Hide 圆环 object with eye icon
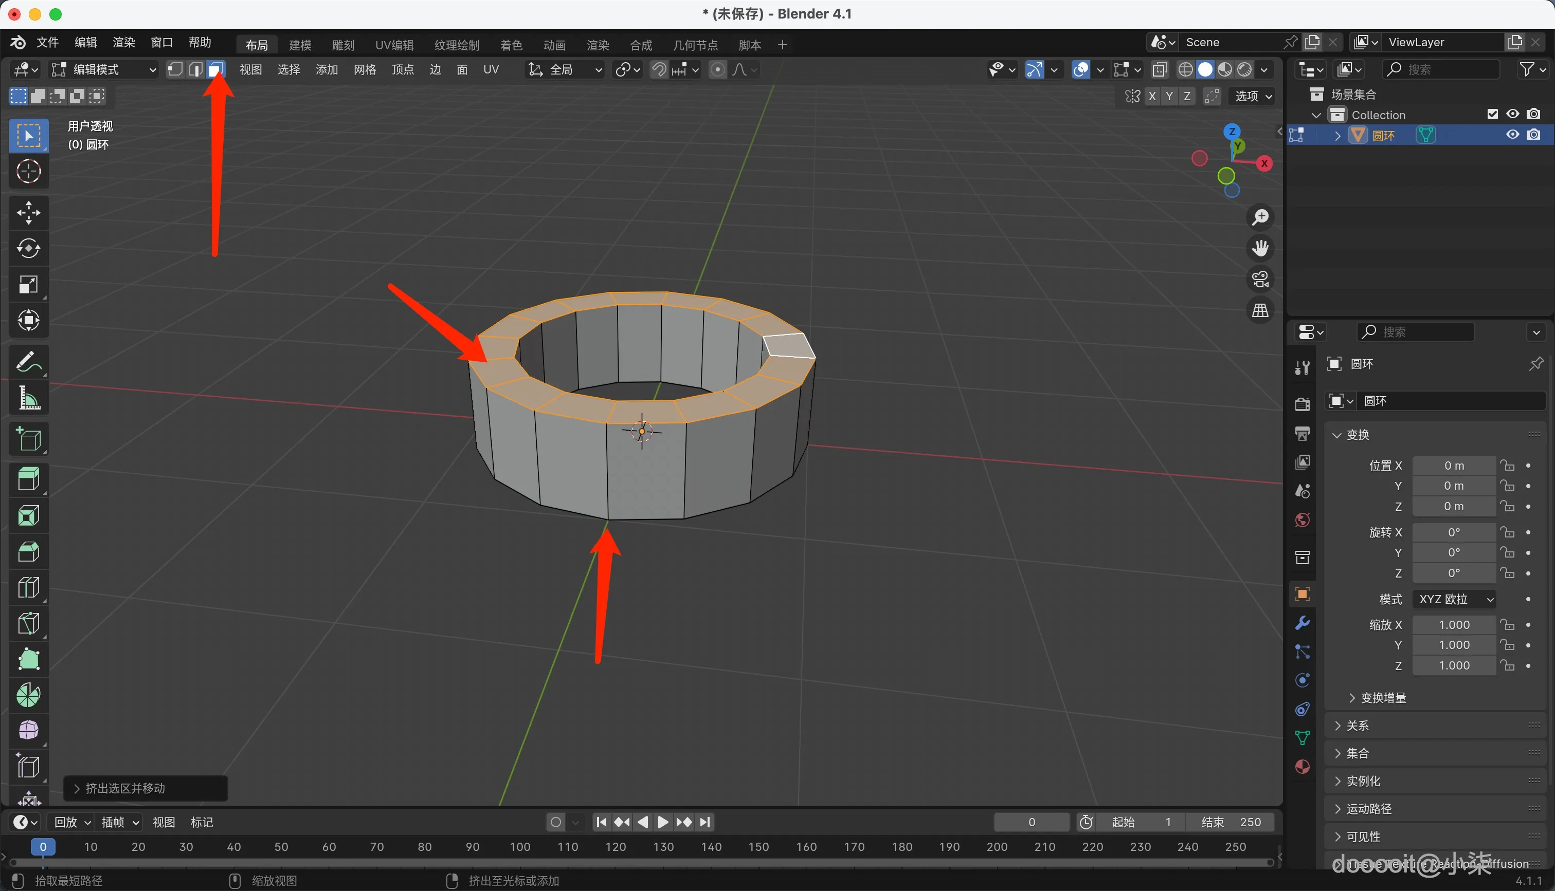1555x891 pixels. [x=1513, y=135]
